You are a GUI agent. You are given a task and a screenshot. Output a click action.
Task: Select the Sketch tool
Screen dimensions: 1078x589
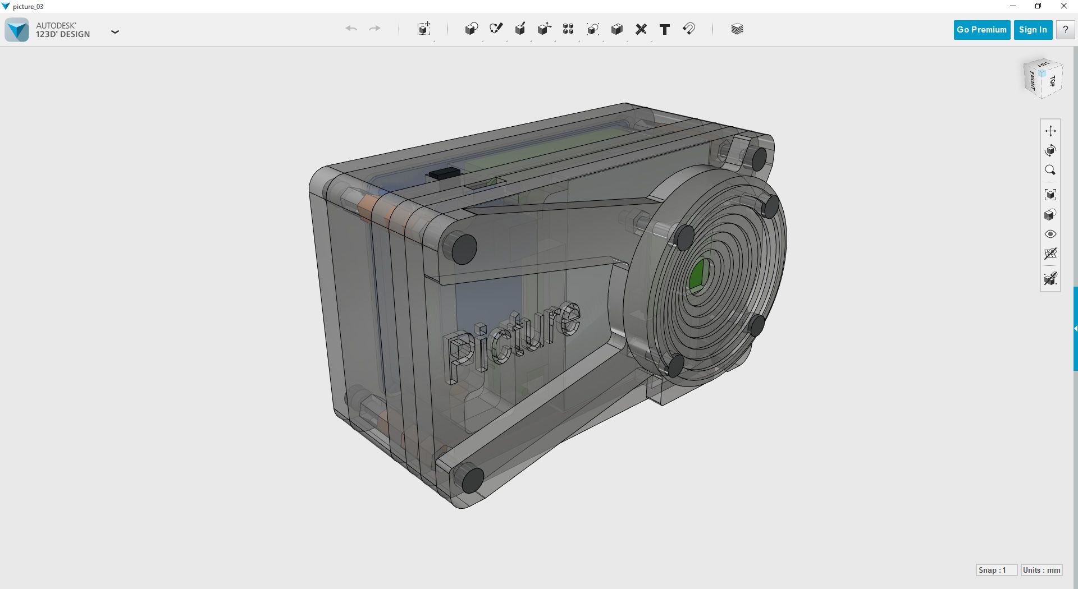pyautogui.click(x=496, y=29)
